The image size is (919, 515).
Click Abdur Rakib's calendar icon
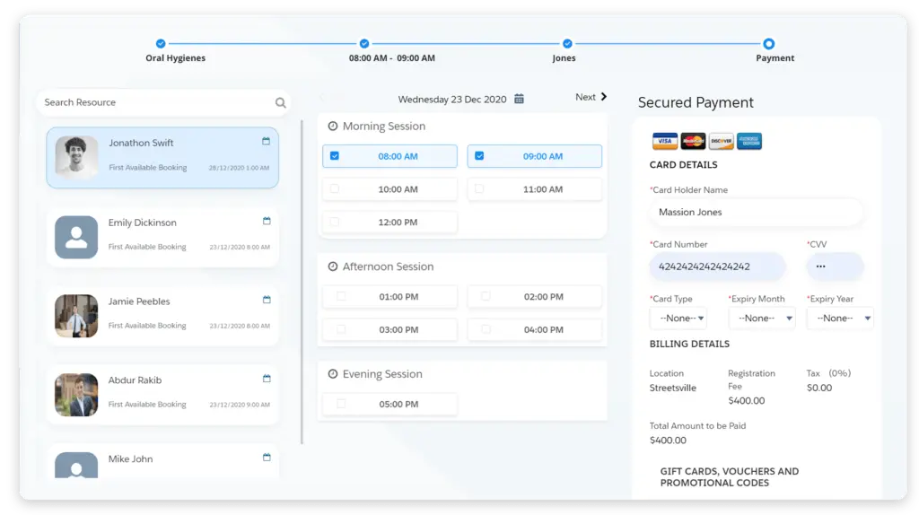267,379
